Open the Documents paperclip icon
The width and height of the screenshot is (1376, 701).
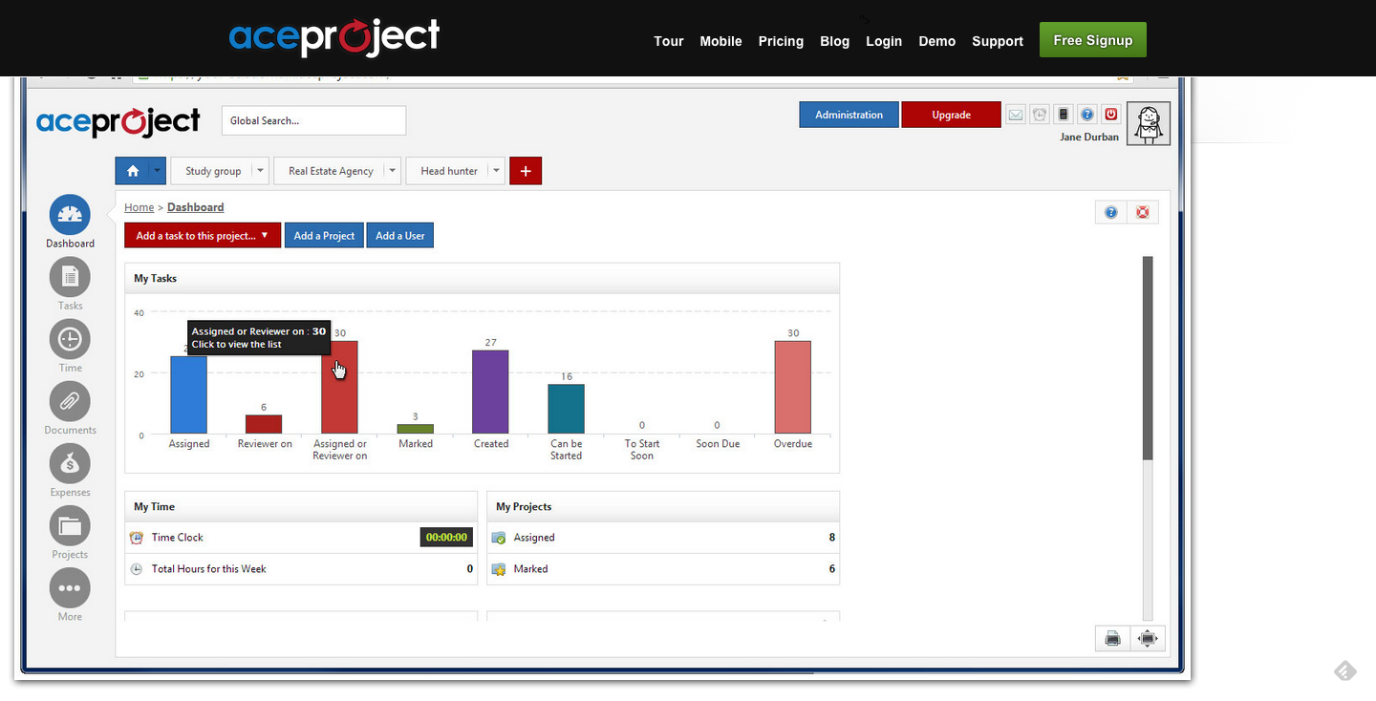(70, 401)
